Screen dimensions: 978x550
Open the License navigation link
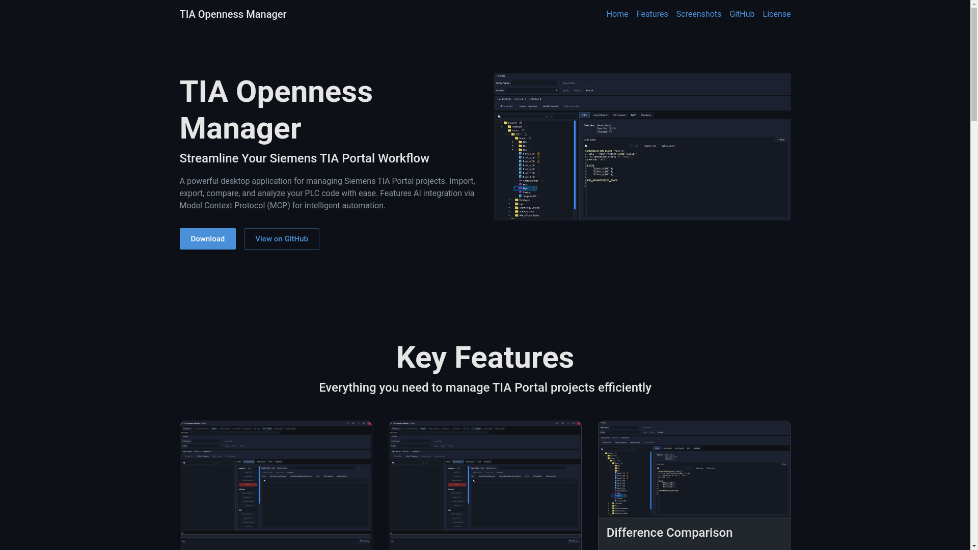[x=776, y=14]
